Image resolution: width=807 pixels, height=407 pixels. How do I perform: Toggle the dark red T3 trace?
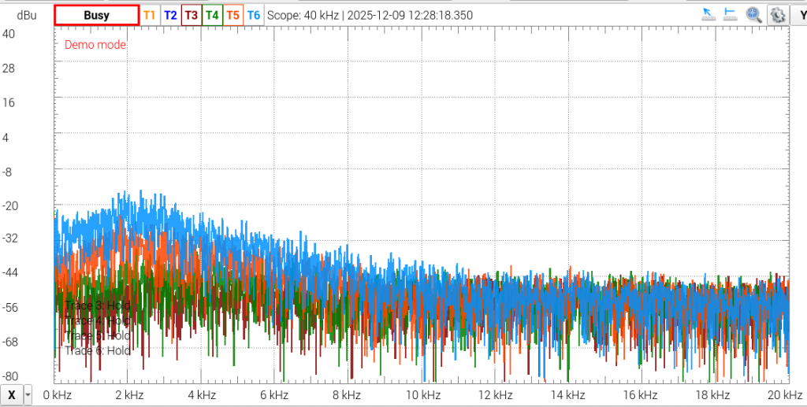[192, 16]
